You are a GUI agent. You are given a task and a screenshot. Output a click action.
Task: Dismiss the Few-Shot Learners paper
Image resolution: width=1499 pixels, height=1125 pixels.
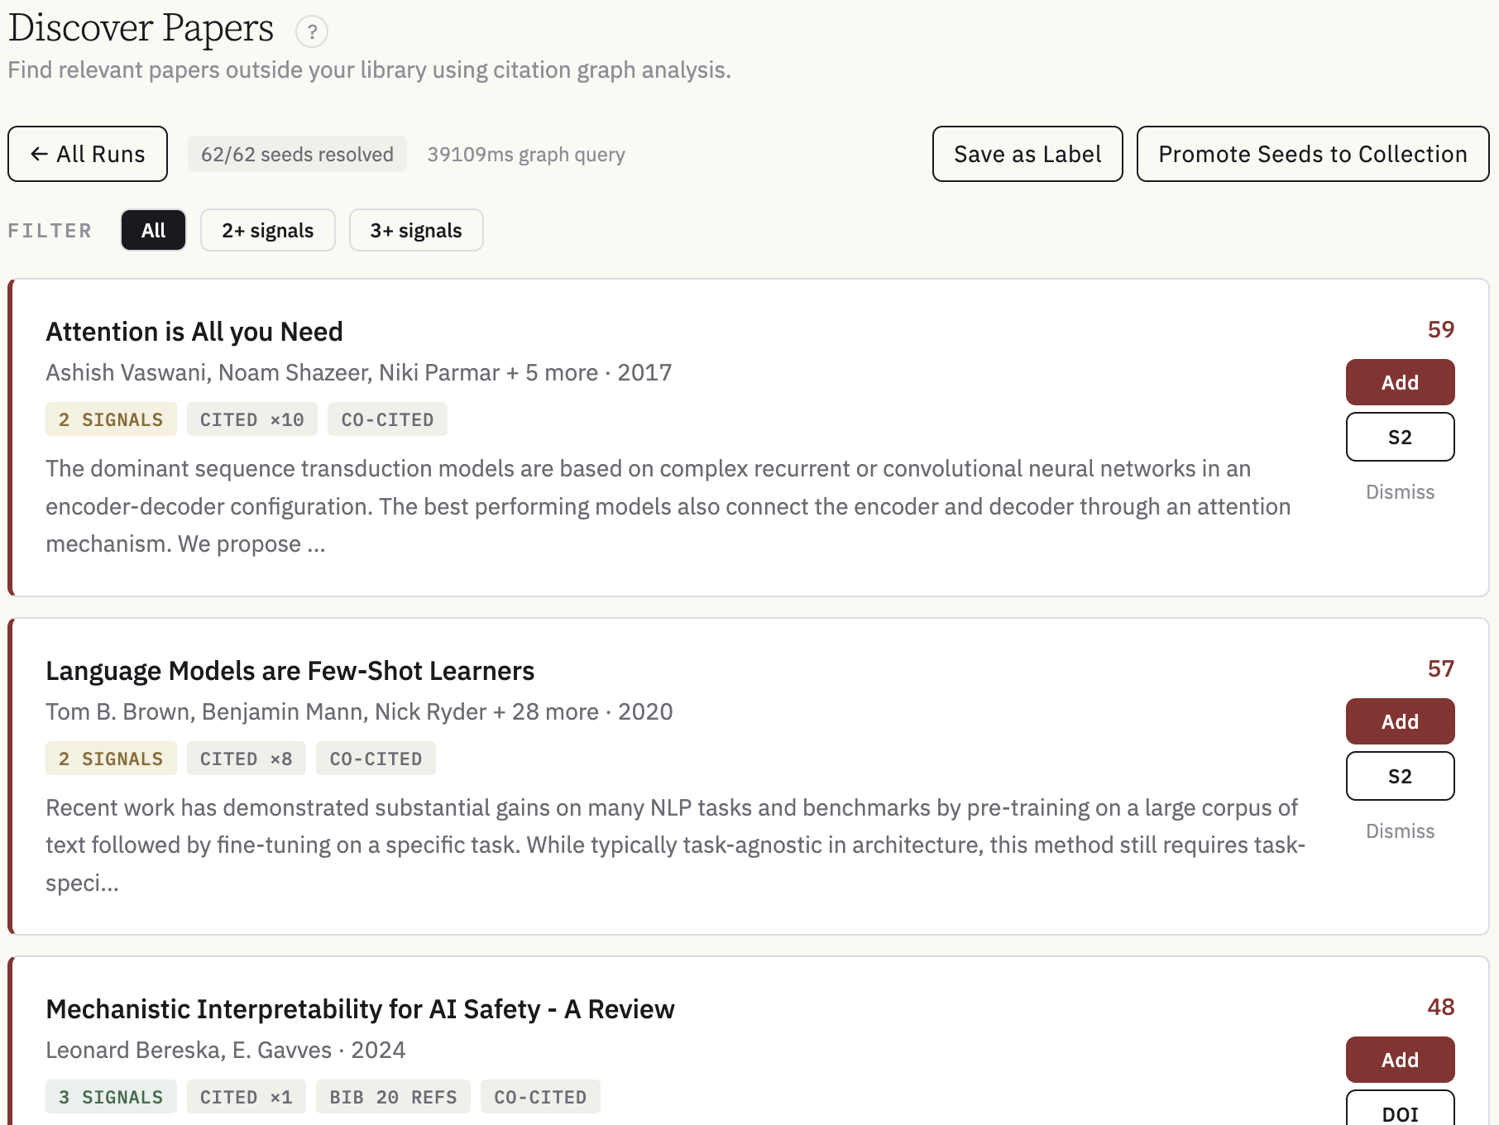pyautogui.click(x=1400, y=831)
